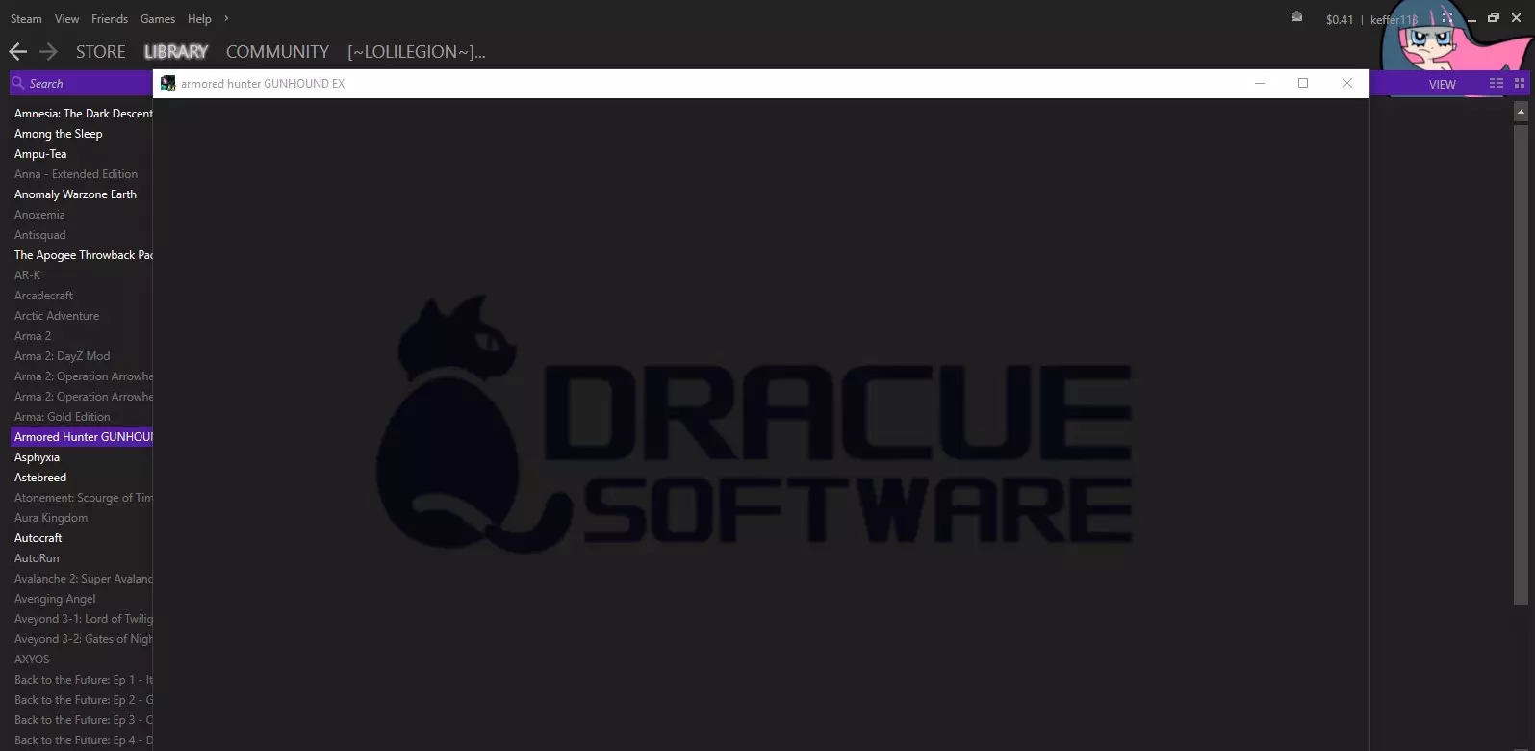Open the Steam menu
This screenshot has width=1535, height=751.
click(26, 19)
